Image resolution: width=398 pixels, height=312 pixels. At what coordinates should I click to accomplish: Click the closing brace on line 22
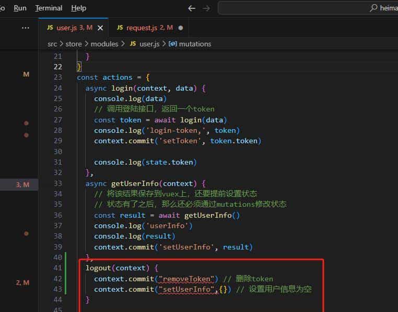(x=79, y=67)
